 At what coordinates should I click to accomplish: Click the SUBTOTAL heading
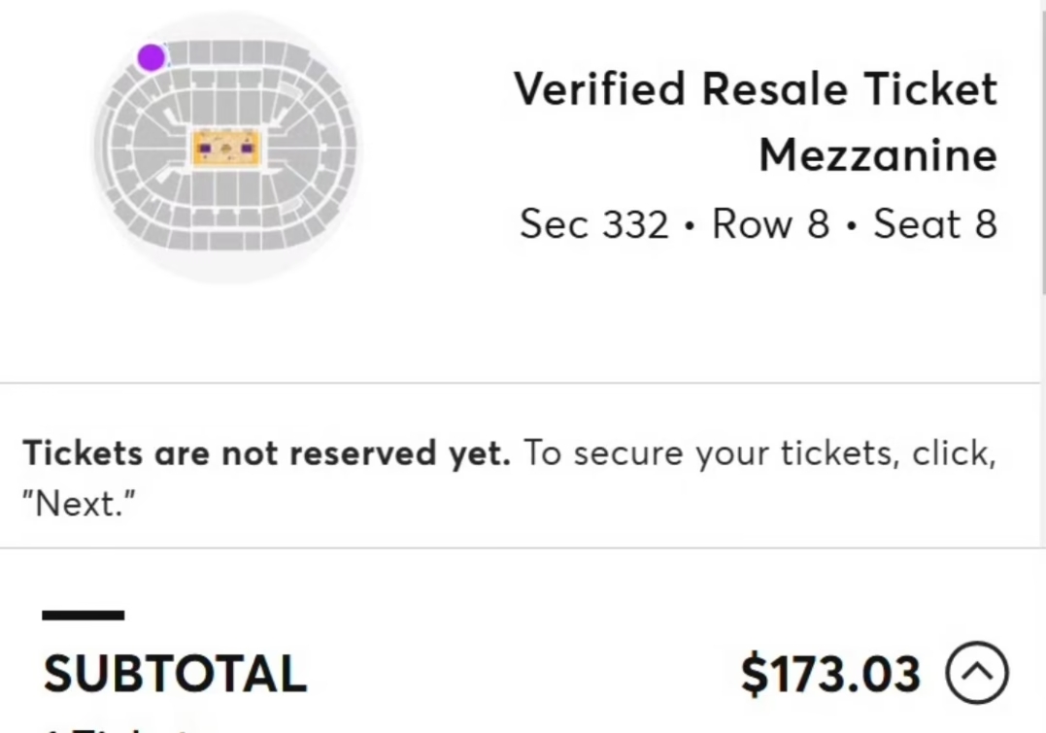pyautogui.click(x=175, y=674)
